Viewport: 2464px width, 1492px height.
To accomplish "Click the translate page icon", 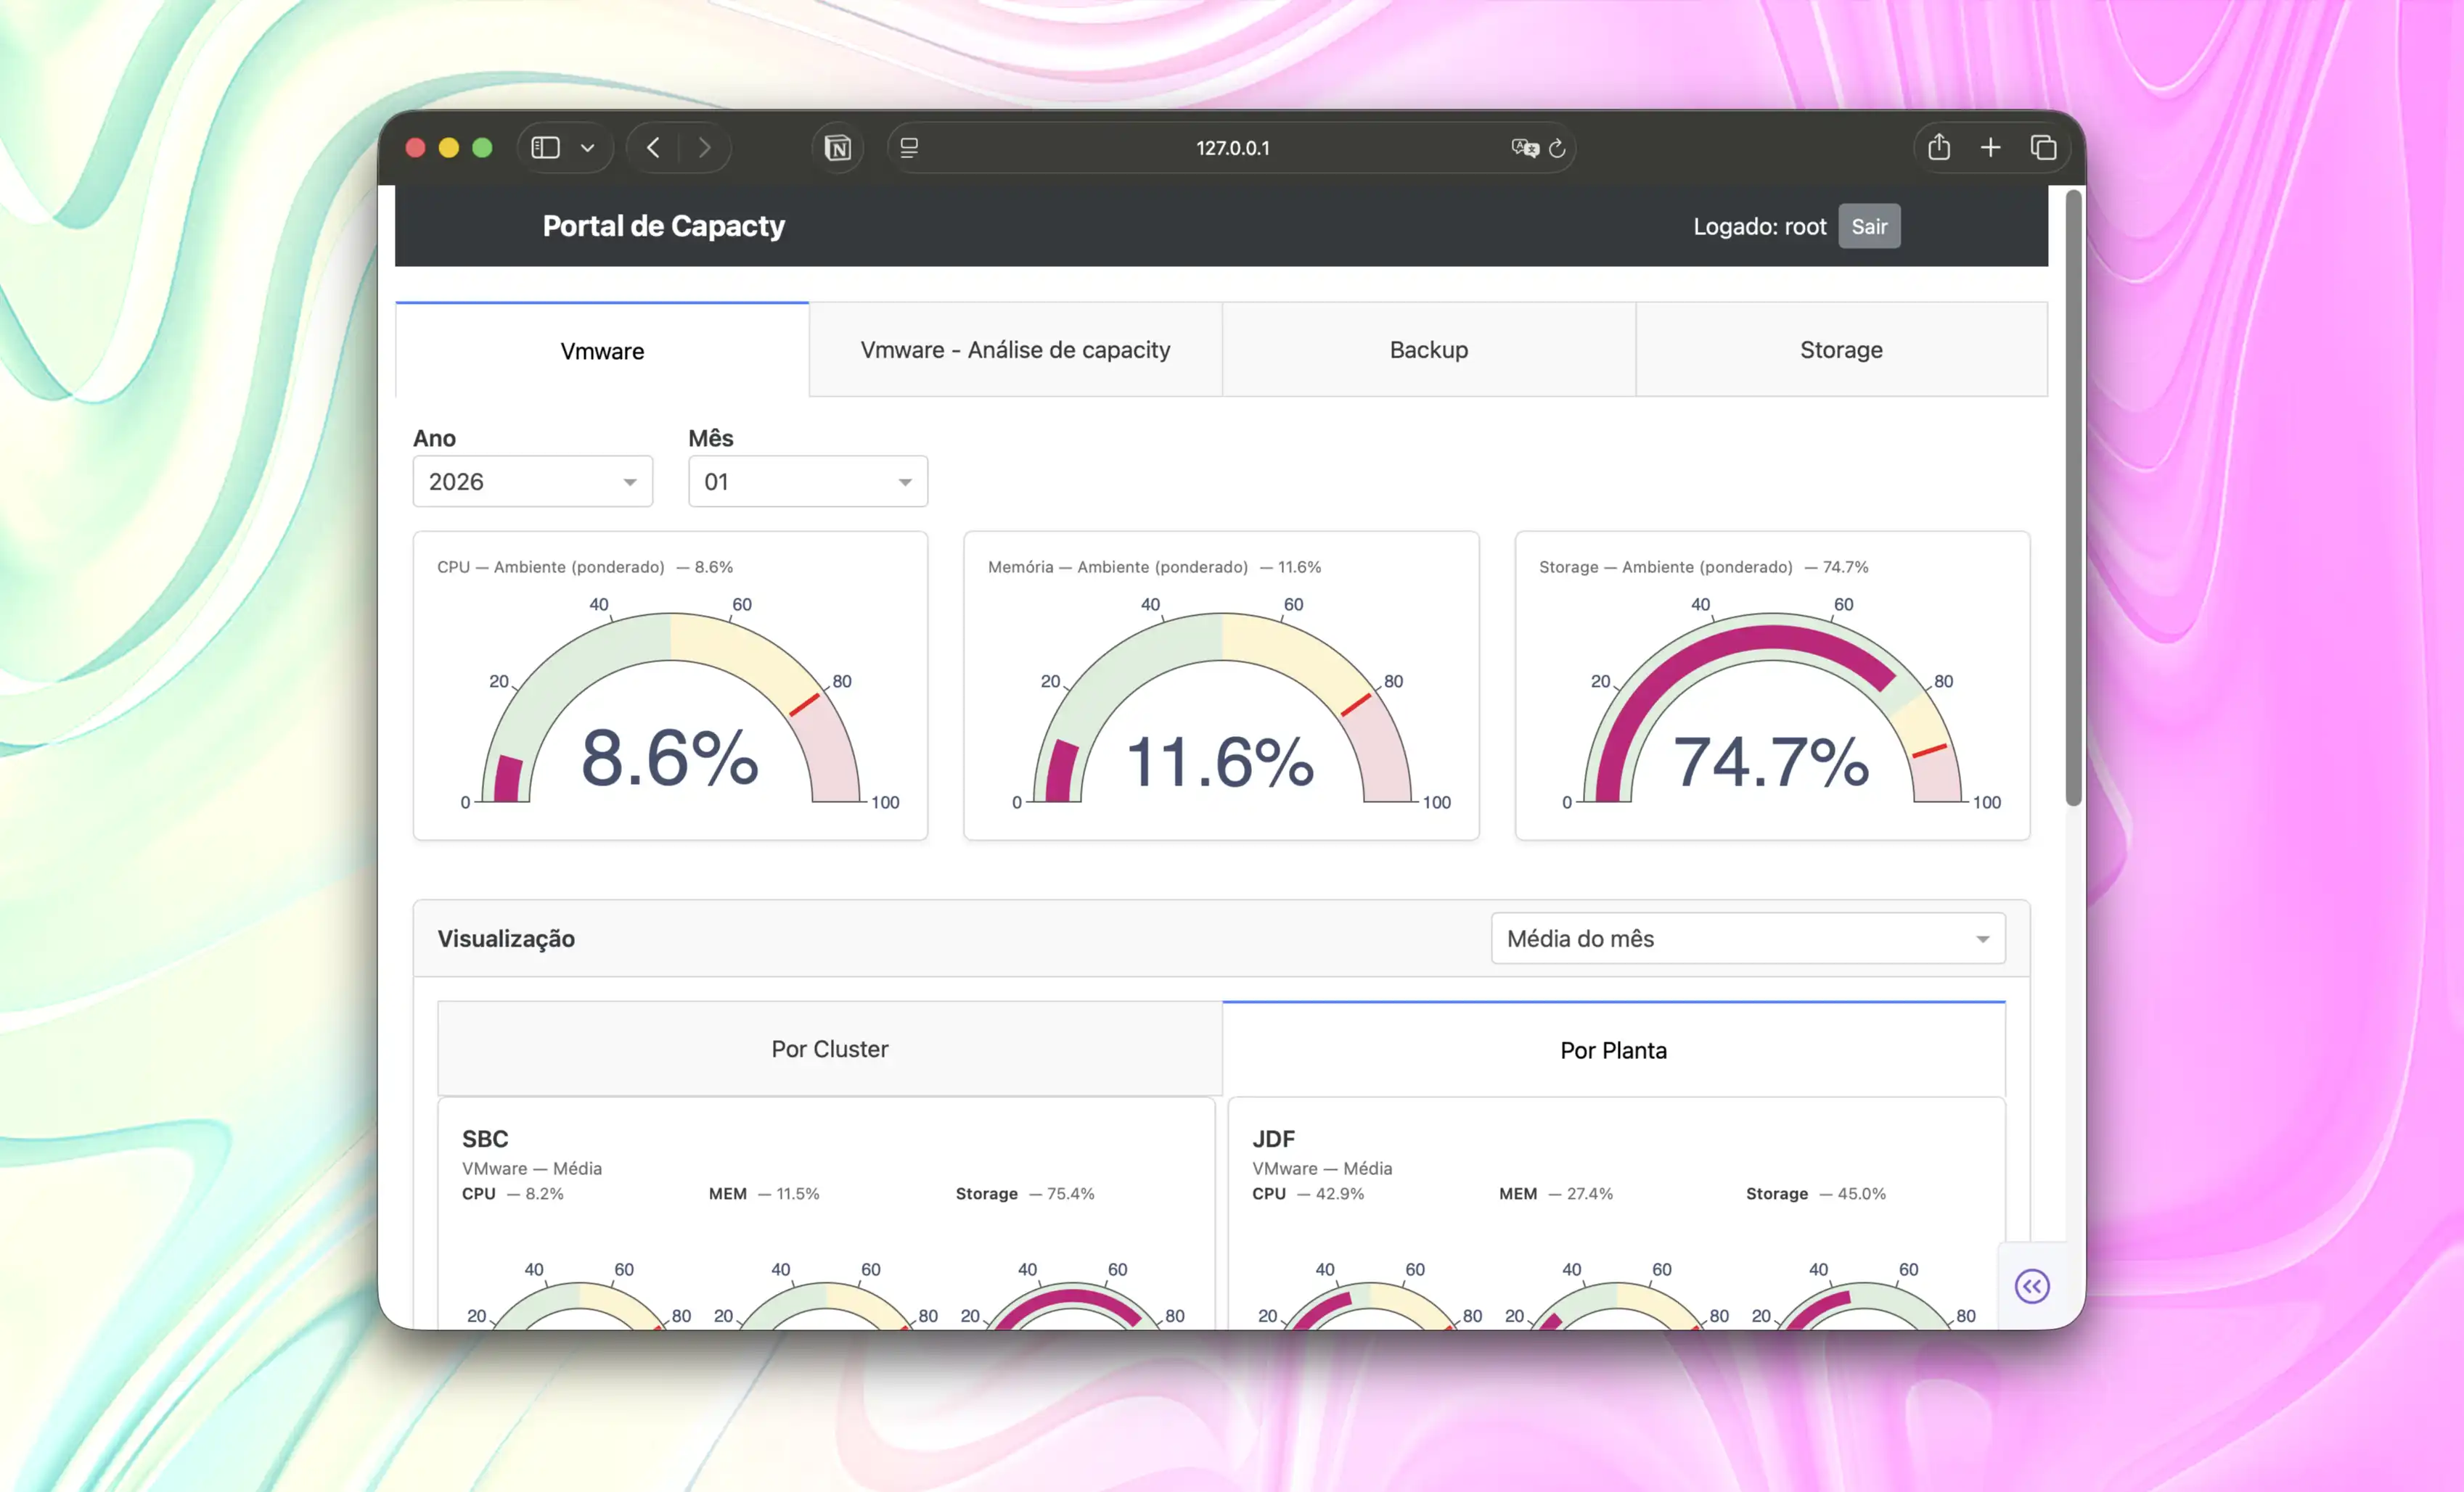I will [x=1524, y=148].
